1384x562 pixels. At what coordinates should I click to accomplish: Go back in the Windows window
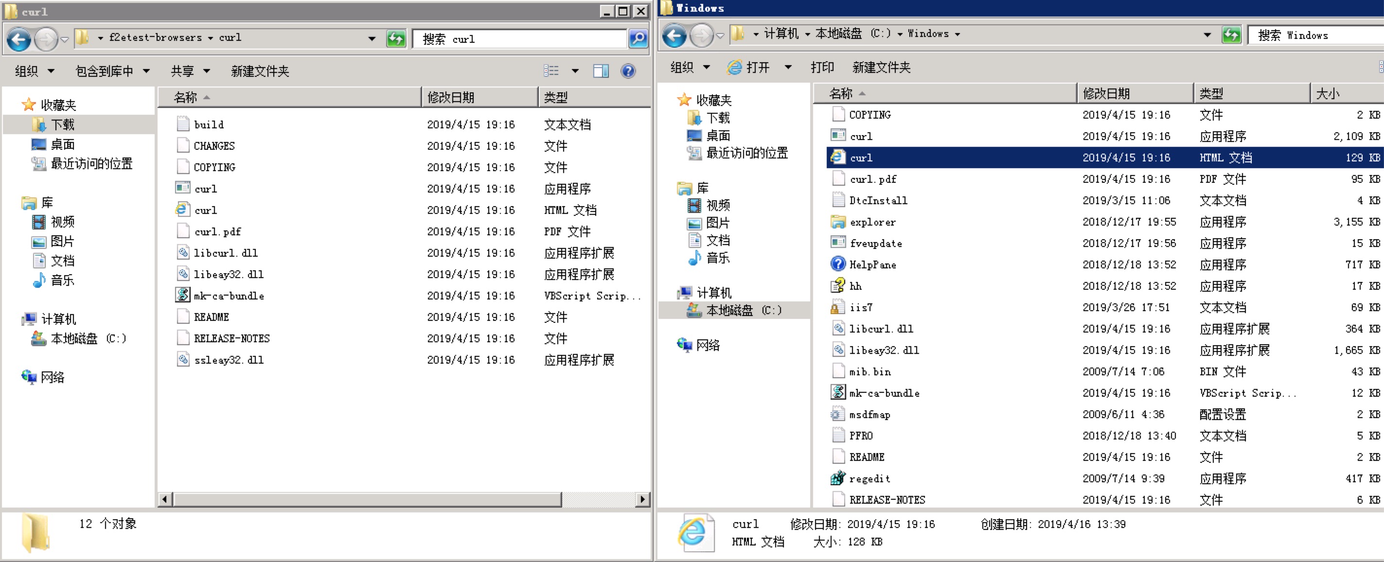tap(674, 35)
